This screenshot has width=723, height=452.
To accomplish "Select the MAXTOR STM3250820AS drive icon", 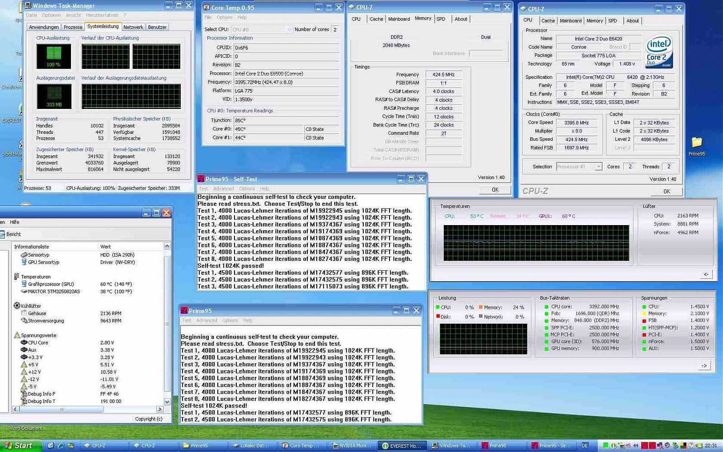I will [24, 292].
